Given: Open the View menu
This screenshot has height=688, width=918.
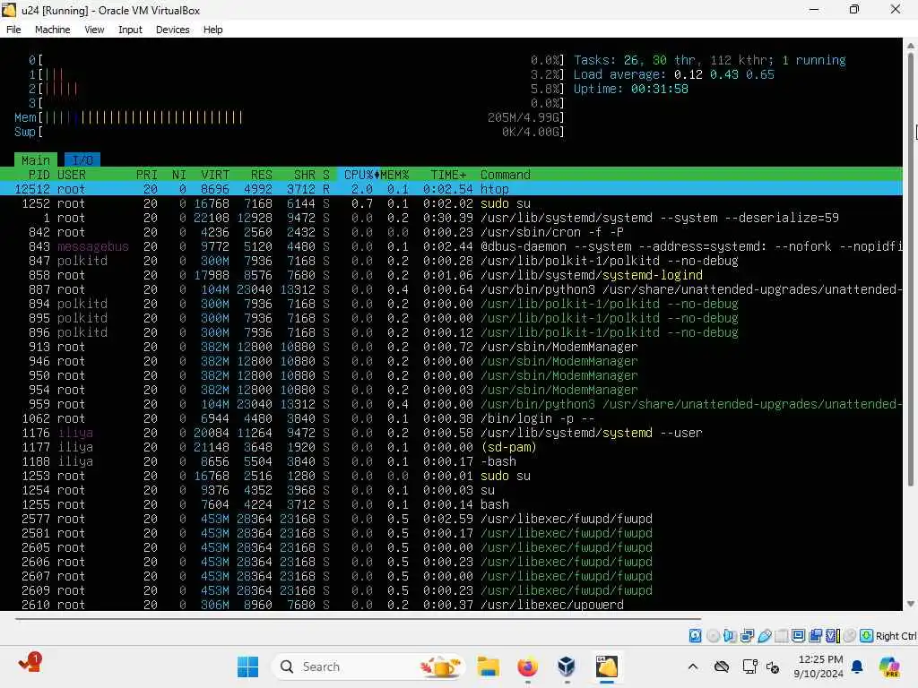Looking at the screenshot, I should 94,30.
